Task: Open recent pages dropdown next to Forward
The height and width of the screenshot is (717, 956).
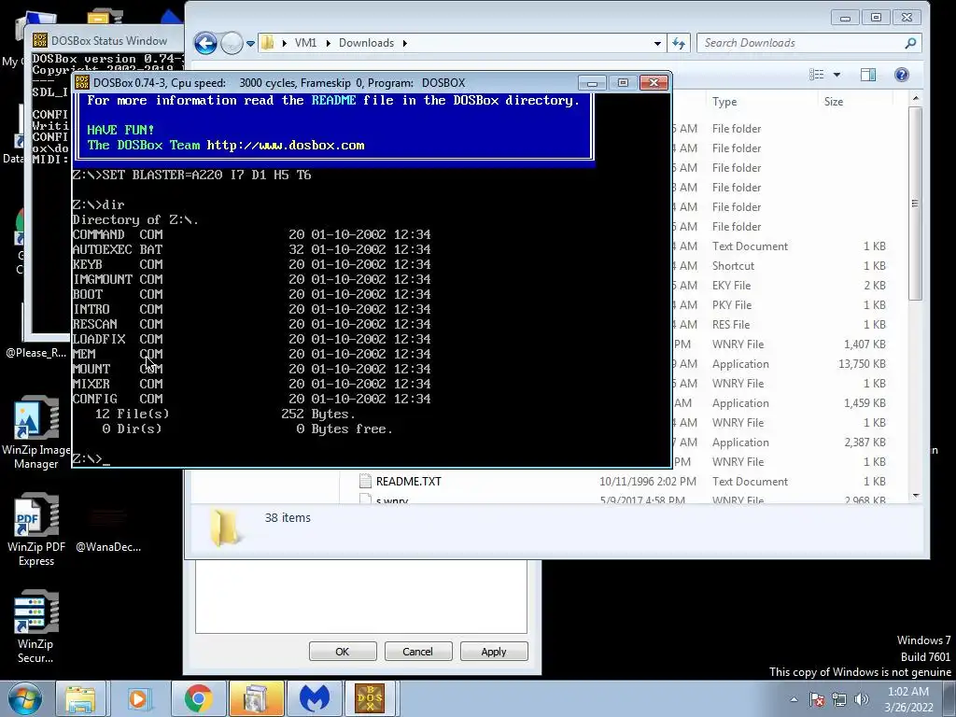Action: 250,43
